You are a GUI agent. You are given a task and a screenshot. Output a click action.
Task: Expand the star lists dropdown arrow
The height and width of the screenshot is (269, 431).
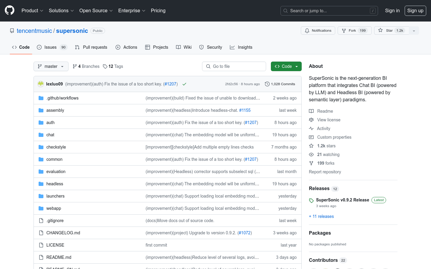coord(414,30)
